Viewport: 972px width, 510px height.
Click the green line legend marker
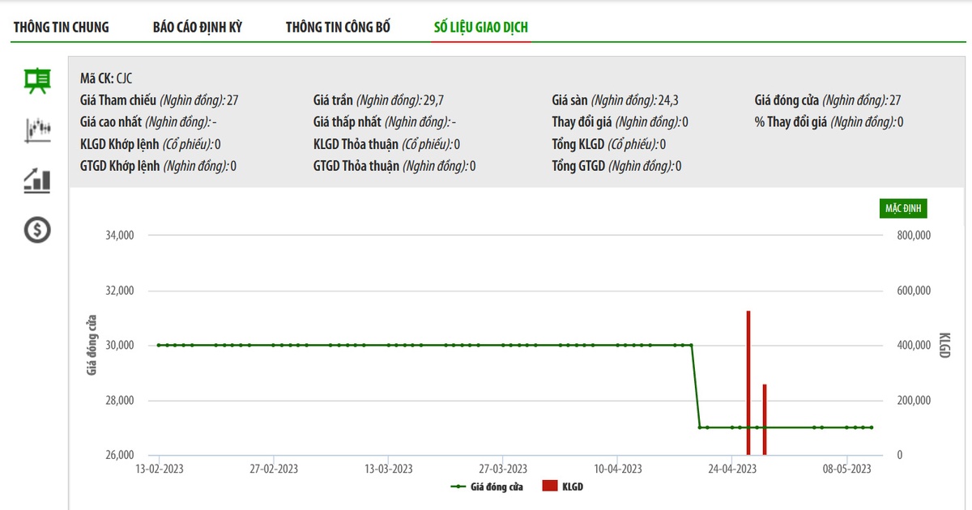(459, 487)
